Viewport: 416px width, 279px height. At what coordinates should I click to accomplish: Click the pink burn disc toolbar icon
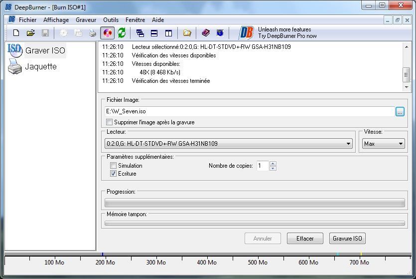click(x=107, y=33)
